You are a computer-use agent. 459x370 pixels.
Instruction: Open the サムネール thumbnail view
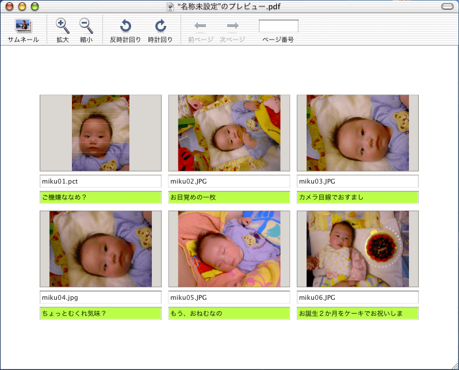tap(23, 30)
